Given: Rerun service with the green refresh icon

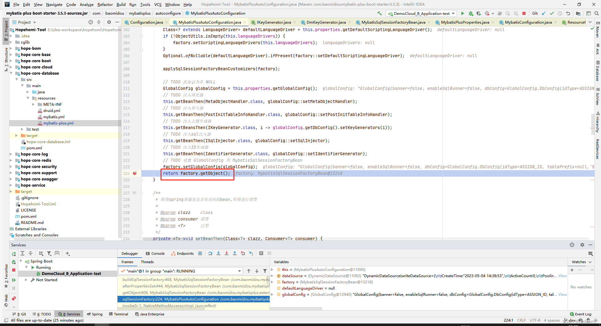Looking at the screenshot, I should click(x=14, y=254).
